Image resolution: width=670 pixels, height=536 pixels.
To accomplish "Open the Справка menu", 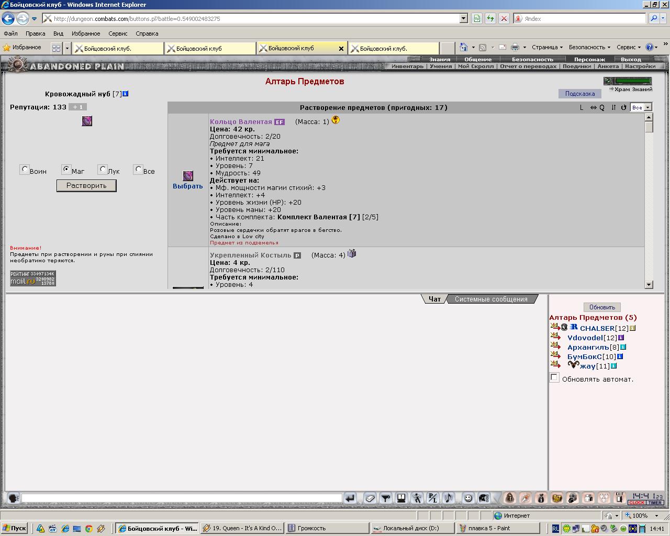I will click(147, 33).
